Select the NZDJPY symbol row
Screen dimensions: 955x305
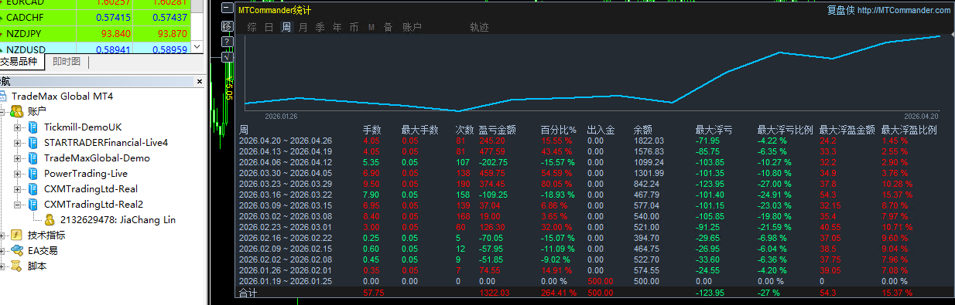click(94, 33)
